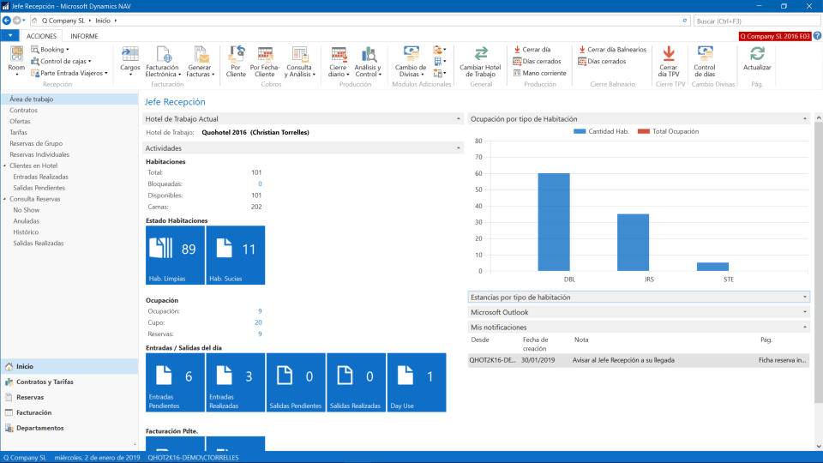Open the application menu dropdown arrow

(10, 36)
